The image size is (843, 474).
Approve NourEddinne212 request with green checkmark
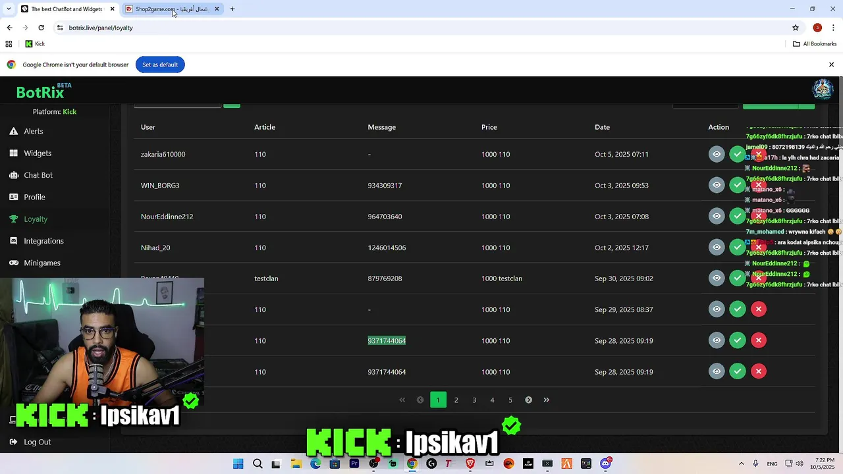(738, 216)
